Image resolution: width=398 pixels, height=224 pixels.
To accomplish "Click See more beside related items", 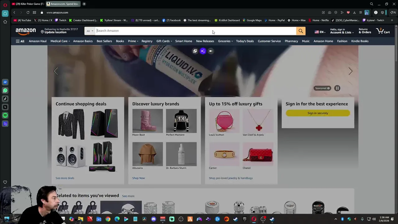I will 128,196.
